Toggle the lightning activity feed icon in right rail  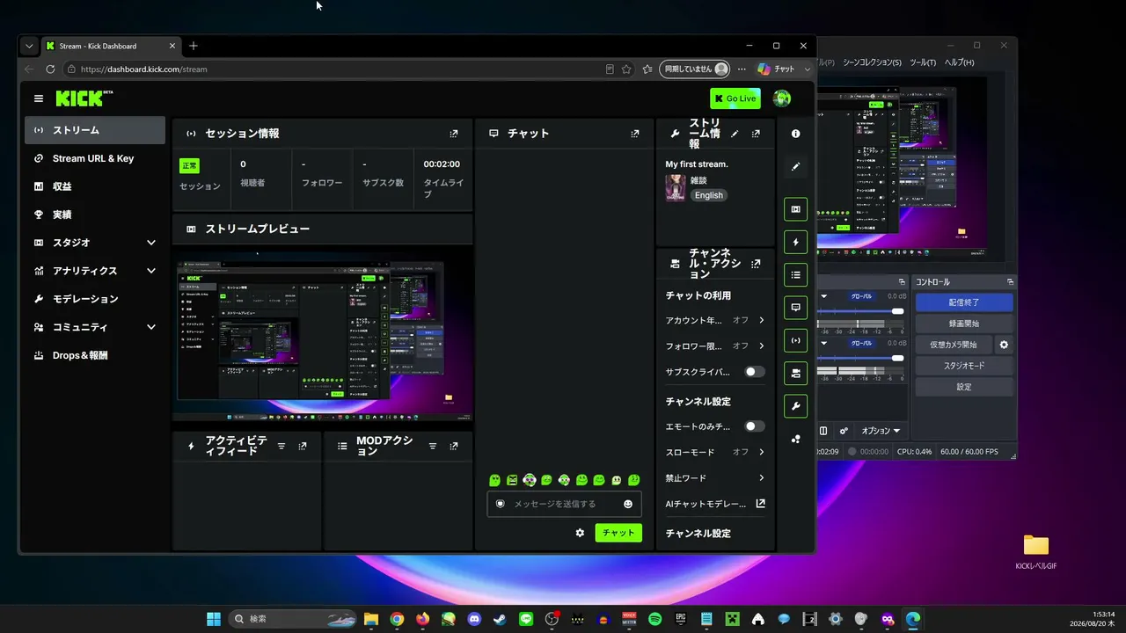[795, 242]
